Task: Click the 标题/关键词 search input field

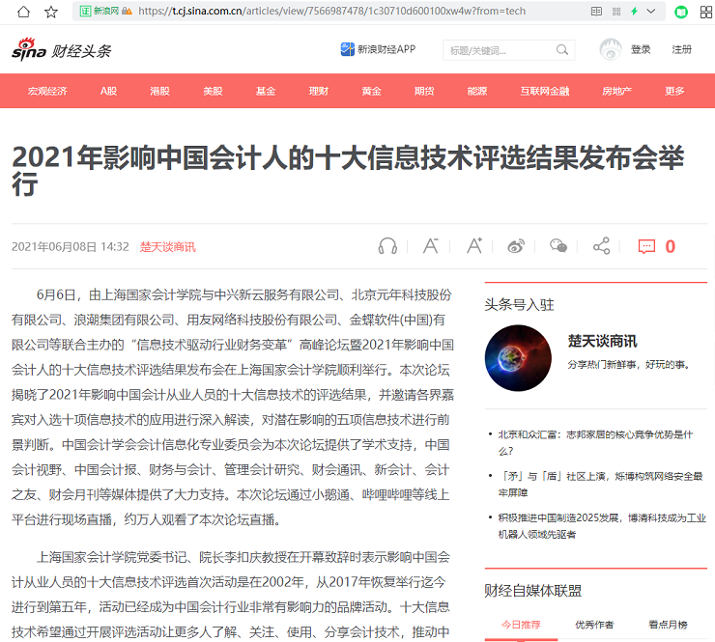Action: 496,50
